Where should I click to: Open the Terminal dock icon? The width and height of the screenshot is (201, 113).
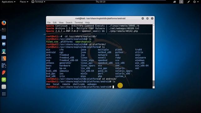4,30
